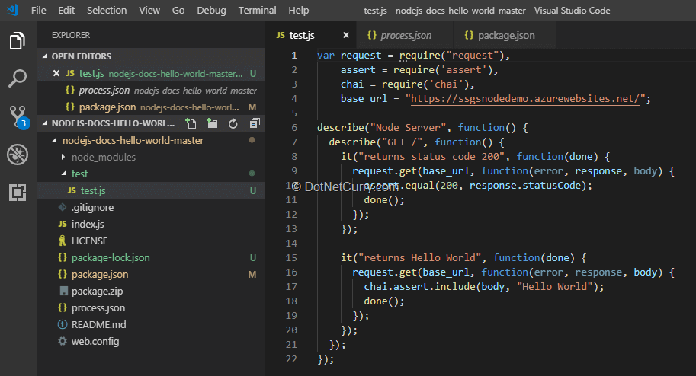Open .gitignore in the file tree
Viewport: 696px width, 376px height.
coord(151,207)
